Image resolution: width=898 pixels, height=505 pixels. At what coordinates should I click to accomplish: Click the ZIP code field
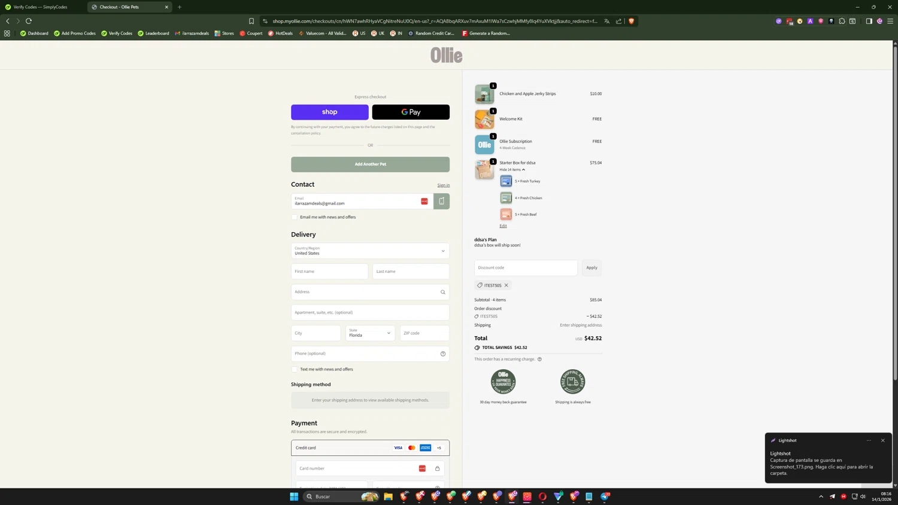coord(424,333)
